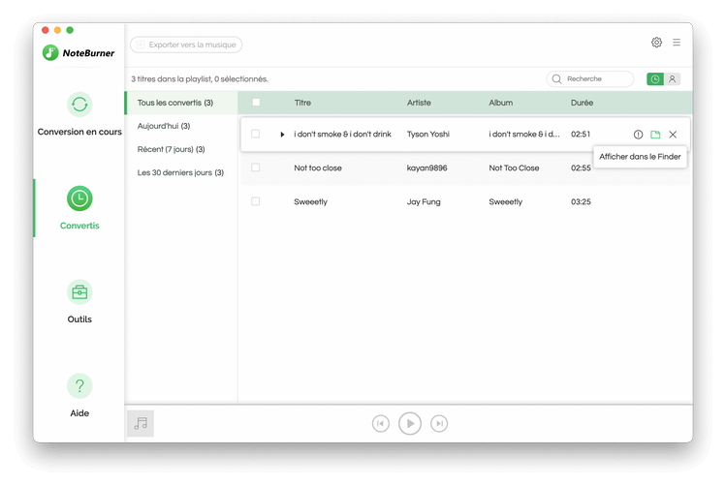Click the playlist count status text

199,79
